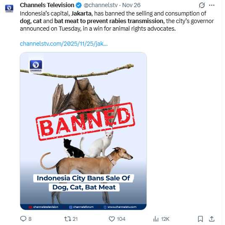Screen dimensions: 225x225
Task: Click Channels Television display name
Action: 47,5
